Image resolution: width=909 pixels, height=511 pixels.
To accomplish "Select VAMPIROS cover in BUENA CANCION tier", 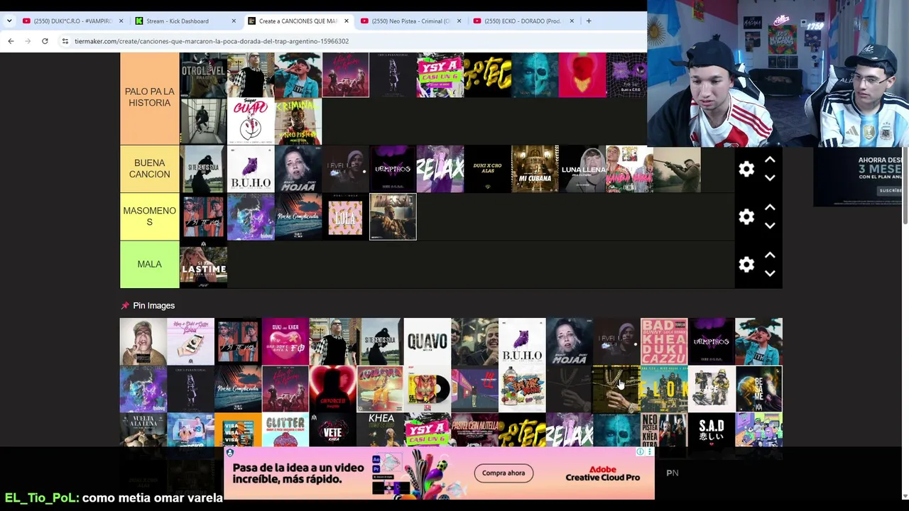I will [x=393, y=169].
